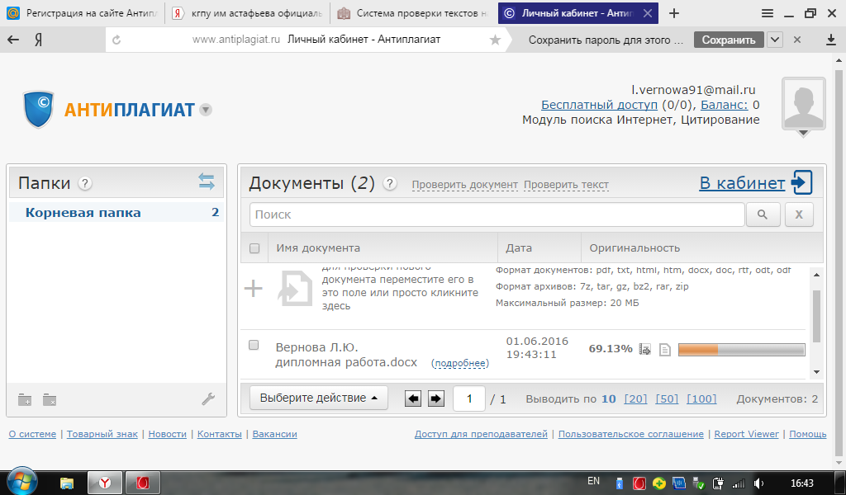Click the Проверить документ link
The image size is (846, 495).
click(464, 185)
